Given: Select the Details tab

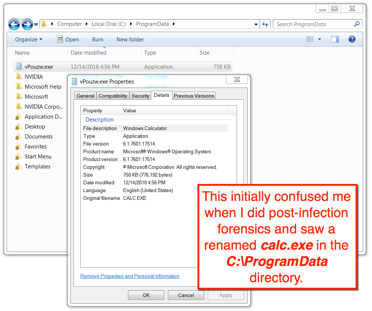Looking at the screenshot, I should 162,95.
